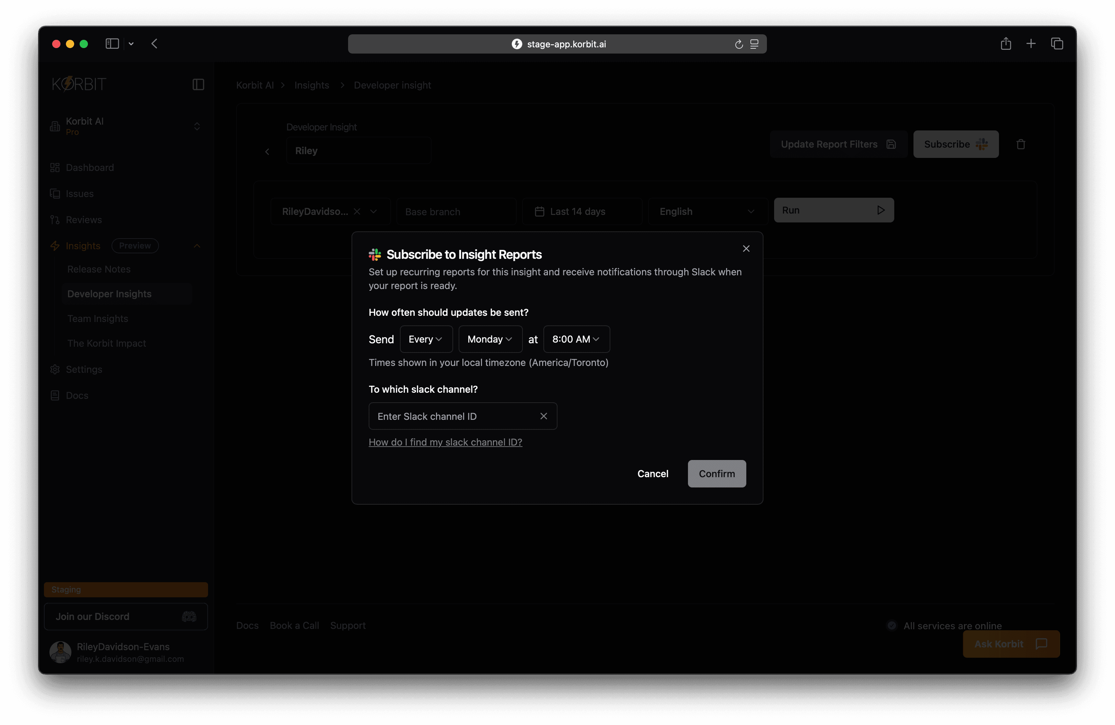Delete the insight with trash icon

1021,144
